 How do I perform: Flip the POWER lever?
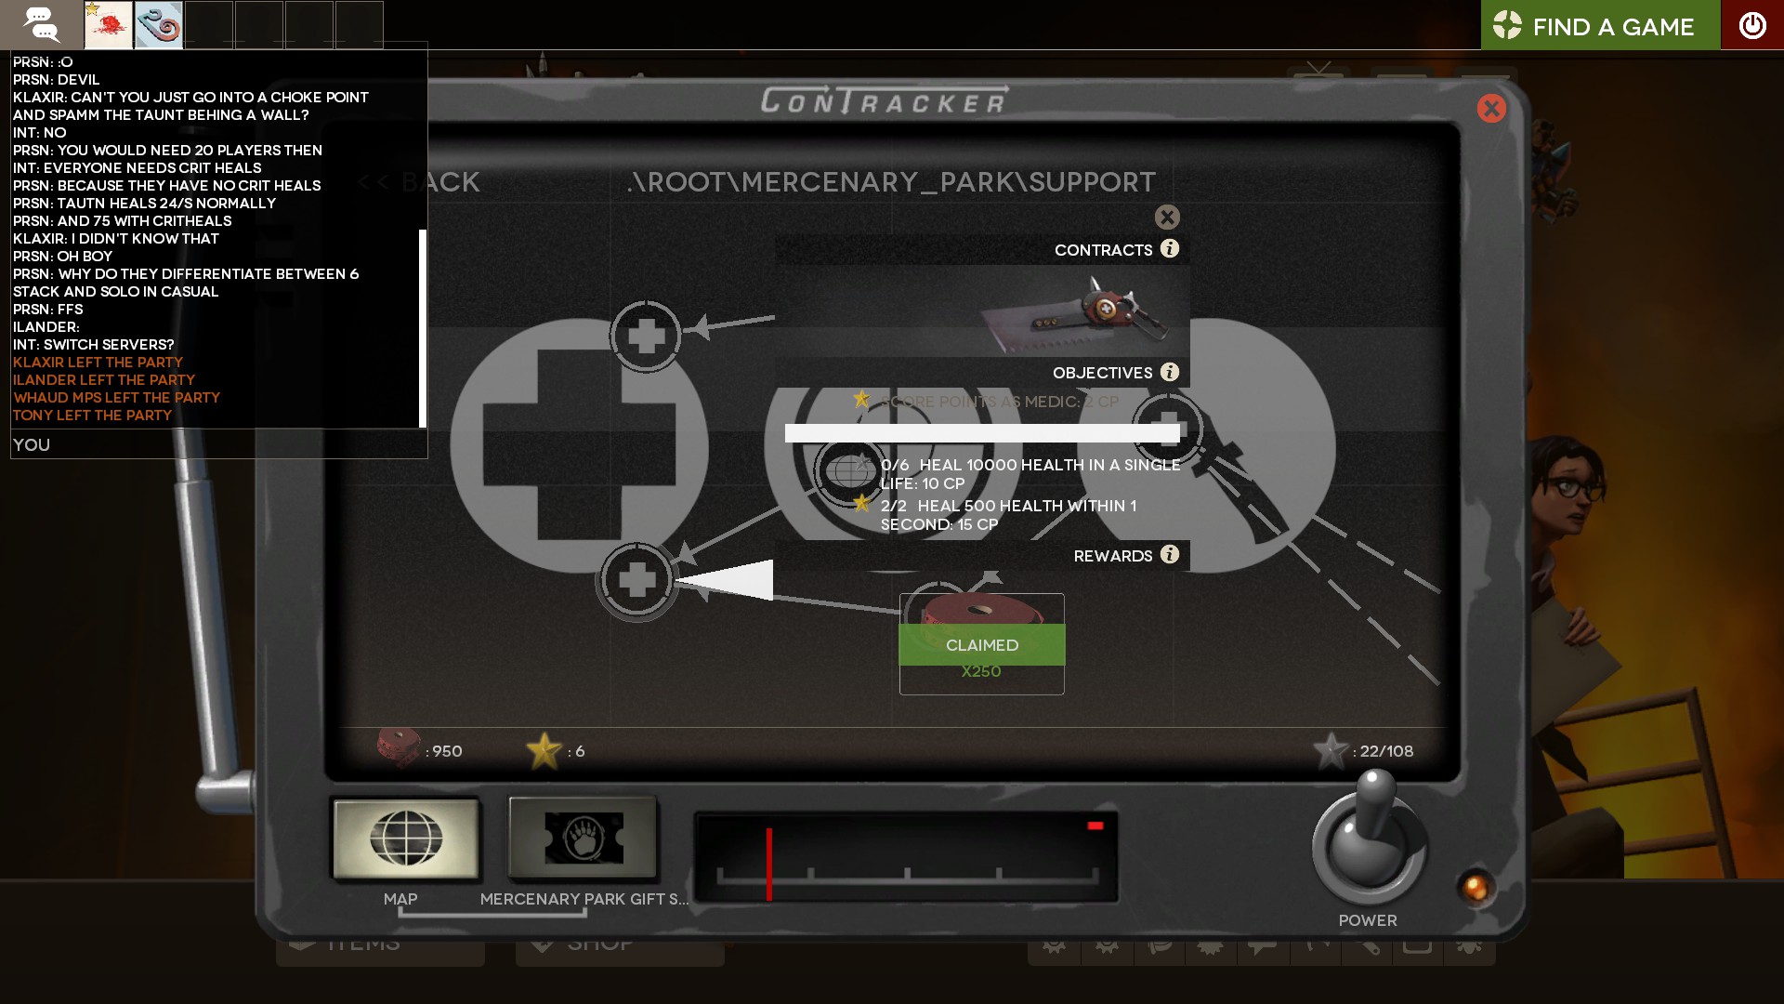pos(1369,837)
